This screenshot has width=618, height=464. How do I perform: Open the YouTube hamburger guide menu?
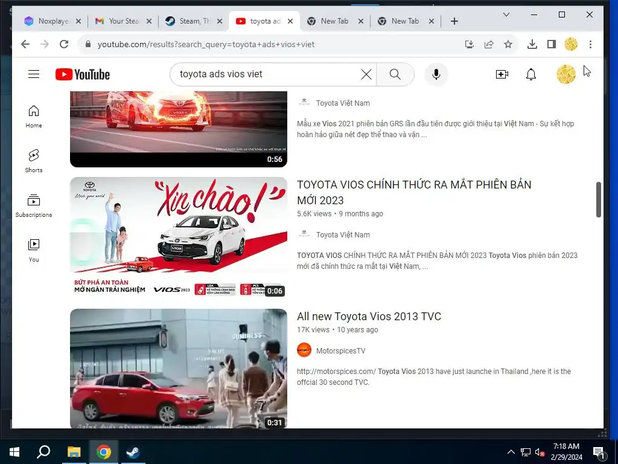coord(34,74)
